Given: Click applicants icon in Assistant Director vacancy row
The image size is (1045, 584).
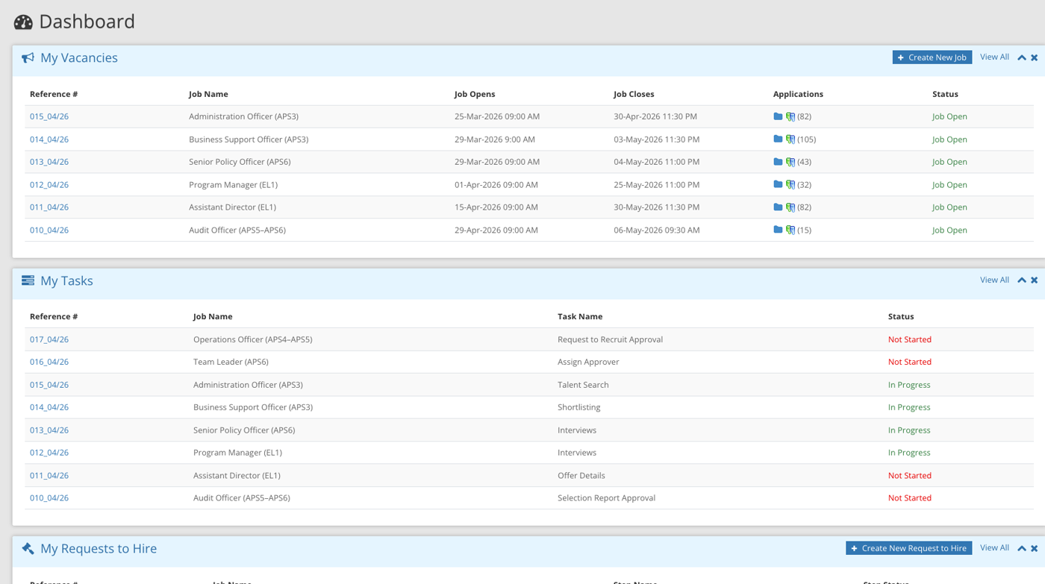Looking at the screenshot, I should pos(790,207).
